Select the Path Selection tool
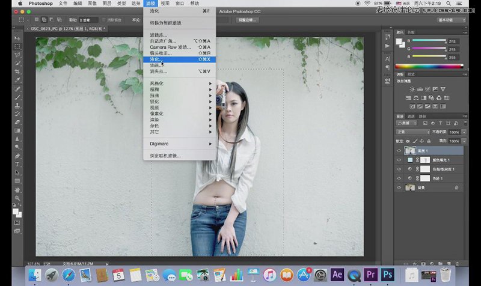 (x=17, y=172)
